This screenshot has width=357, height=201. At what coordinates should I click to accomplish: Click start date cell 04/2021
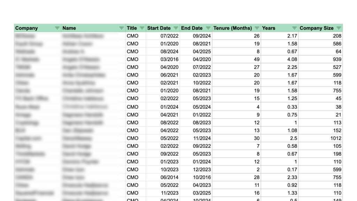click(x=163, y=114)
